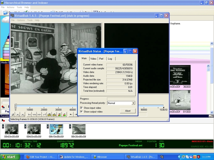Click the second VirtualDub tray-side taskbar icon
The height and width of the screenshot is (160, 214).
[x=162, y=157]
